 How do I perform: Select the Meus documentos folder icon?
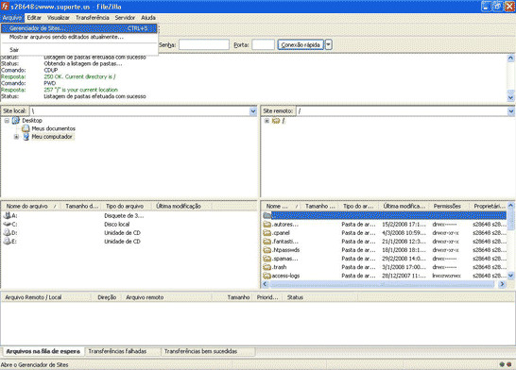pos(26,128)
